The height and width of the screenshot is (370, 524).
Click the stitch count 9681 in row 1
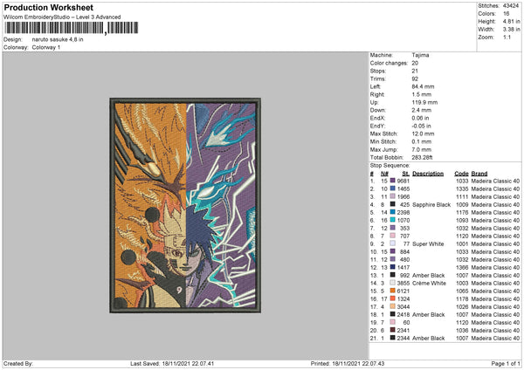point(403,181)
